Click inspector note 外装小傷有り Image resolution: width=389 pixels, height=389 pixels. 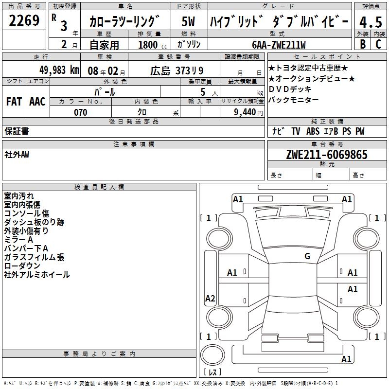(x=26, y=230)
